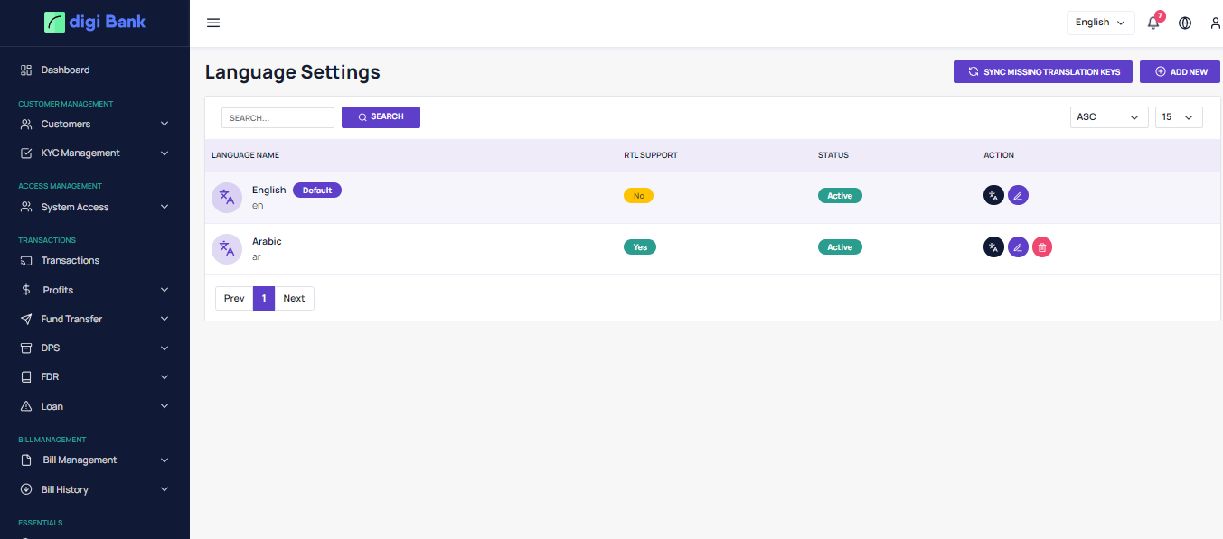Click Sync Missing Translation Keys button
Screen dimensions: 1223x539
coord(1042,72)
